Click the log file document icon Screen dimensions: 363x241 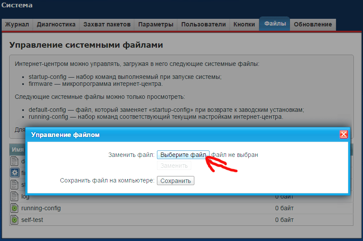click(14, 196)
